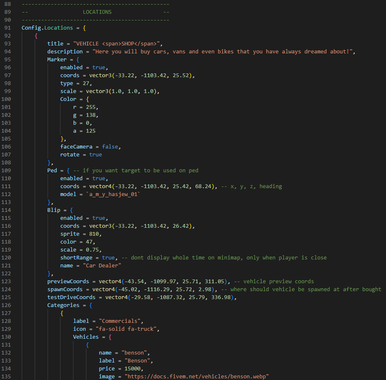Click the price value 15000
The image size is (386, 380).
[132, 369]
